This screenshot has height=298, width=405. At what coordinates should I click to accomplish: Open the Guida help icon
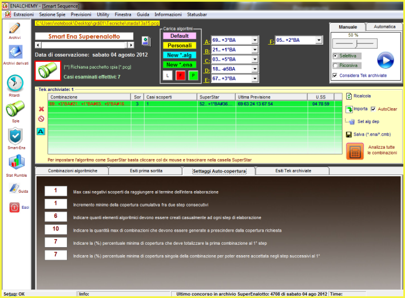click(14, 188)
